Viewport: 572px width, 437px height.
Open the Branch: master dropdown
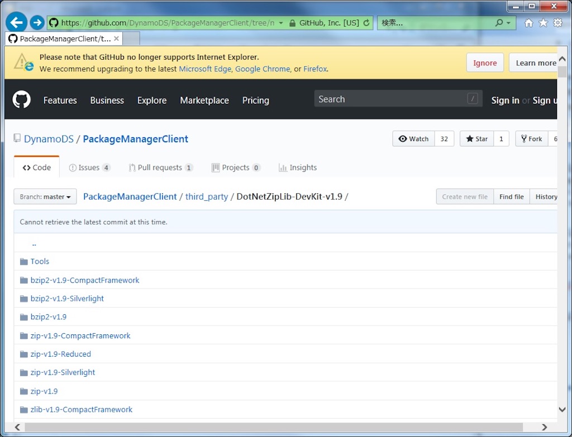pyautogui.click(x=45, y=196)
